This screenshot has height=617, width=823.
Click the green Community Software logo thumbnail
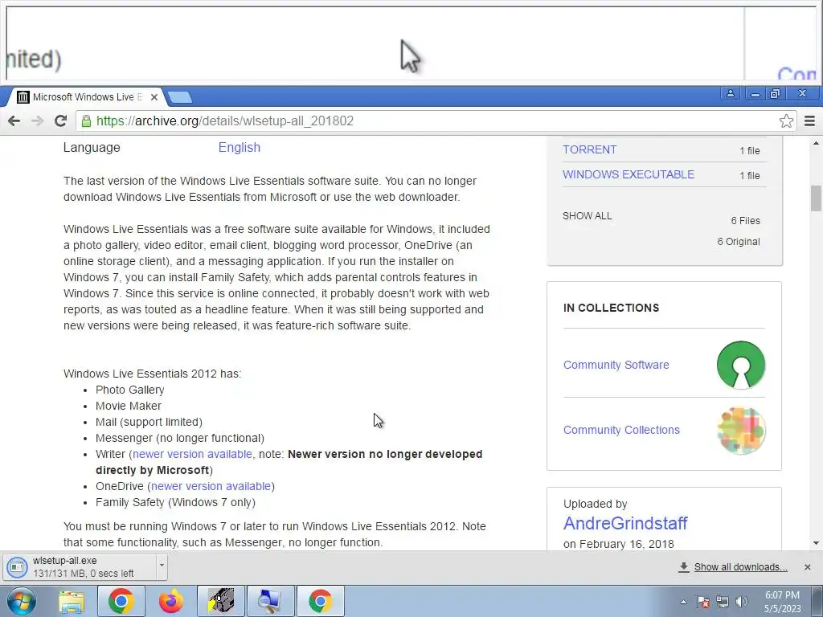740,365
